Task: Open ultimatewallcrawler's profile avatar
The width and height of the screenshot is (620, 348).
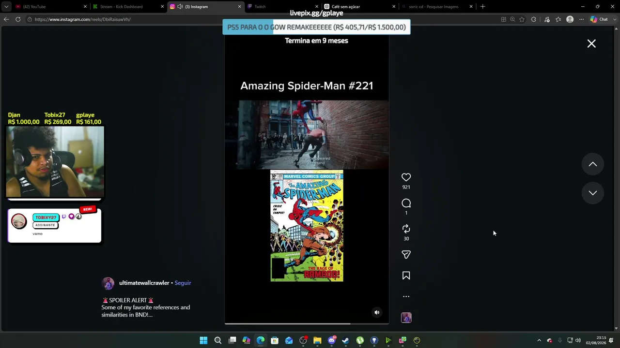Action: click(108, 283)
